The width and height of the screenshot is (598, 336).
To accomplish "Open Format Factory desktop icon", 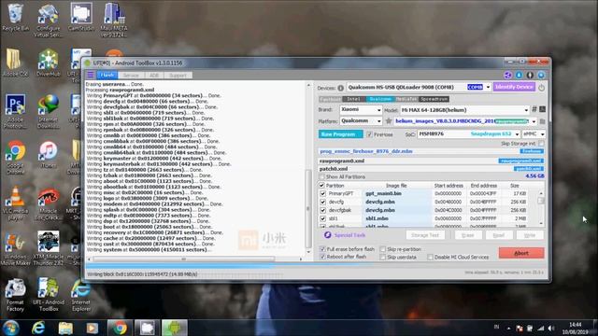I will click(15, 295).
